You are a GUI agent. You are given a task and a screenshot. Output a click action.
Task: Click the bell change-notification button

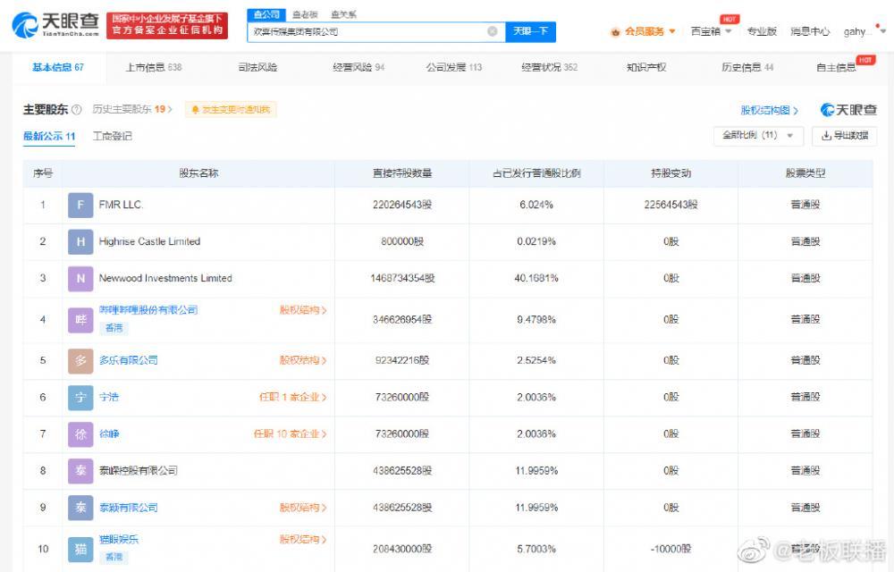click(x=231, y=109)
